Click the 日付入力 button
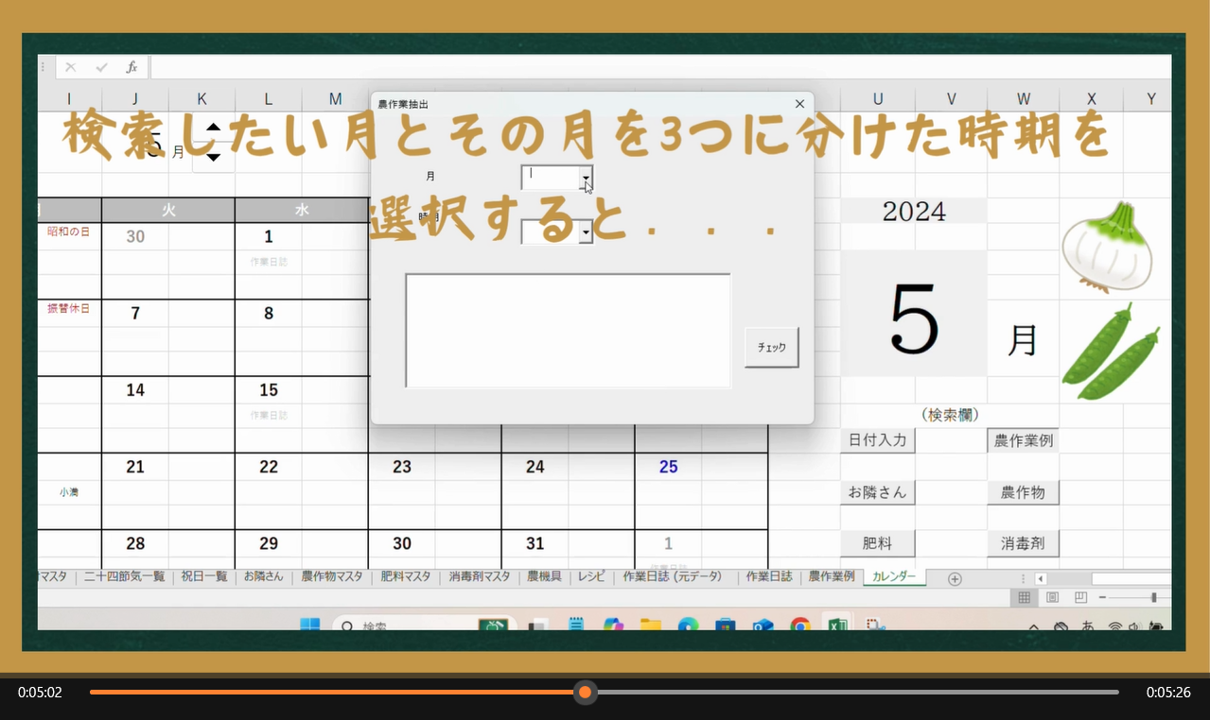 click(877, 440)
